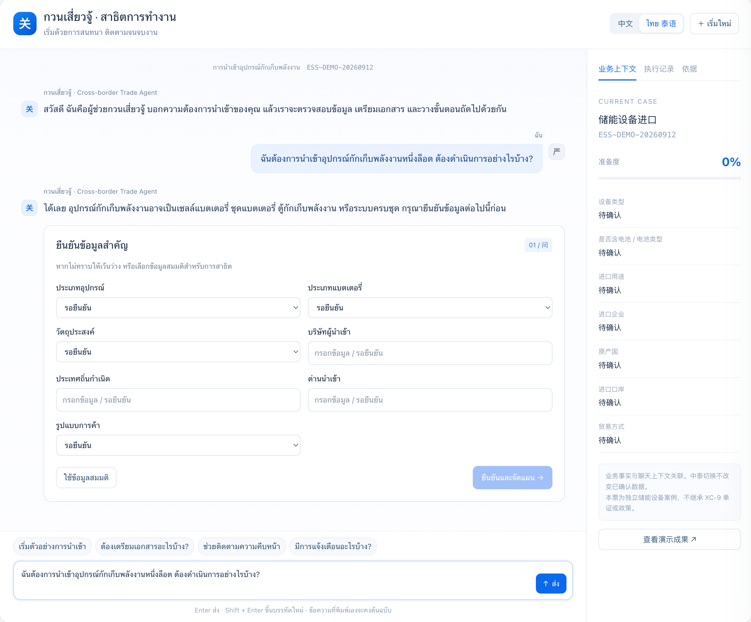Open the 依据 tab

[689, 69]
